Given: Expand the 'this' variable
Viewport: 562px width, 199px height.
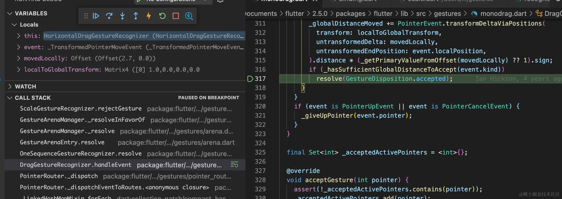Looking at the screenshot, I should 18,36.
